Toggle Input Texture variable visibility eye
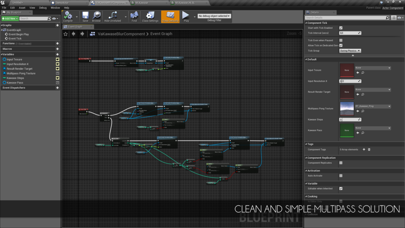The height and width of the screenshot is (228, 405). point(58,59)
